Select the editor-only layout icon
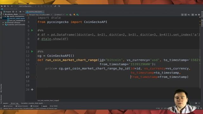 pos(193,15)
